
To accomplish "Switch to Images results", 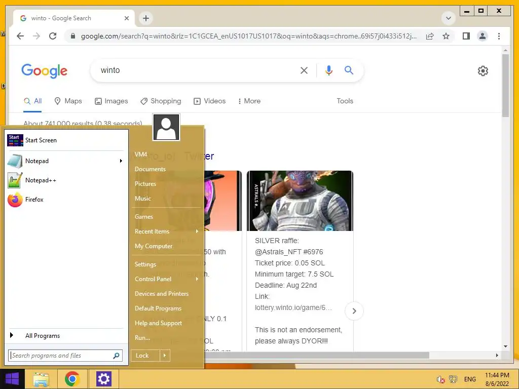I will tap(111, 101).
